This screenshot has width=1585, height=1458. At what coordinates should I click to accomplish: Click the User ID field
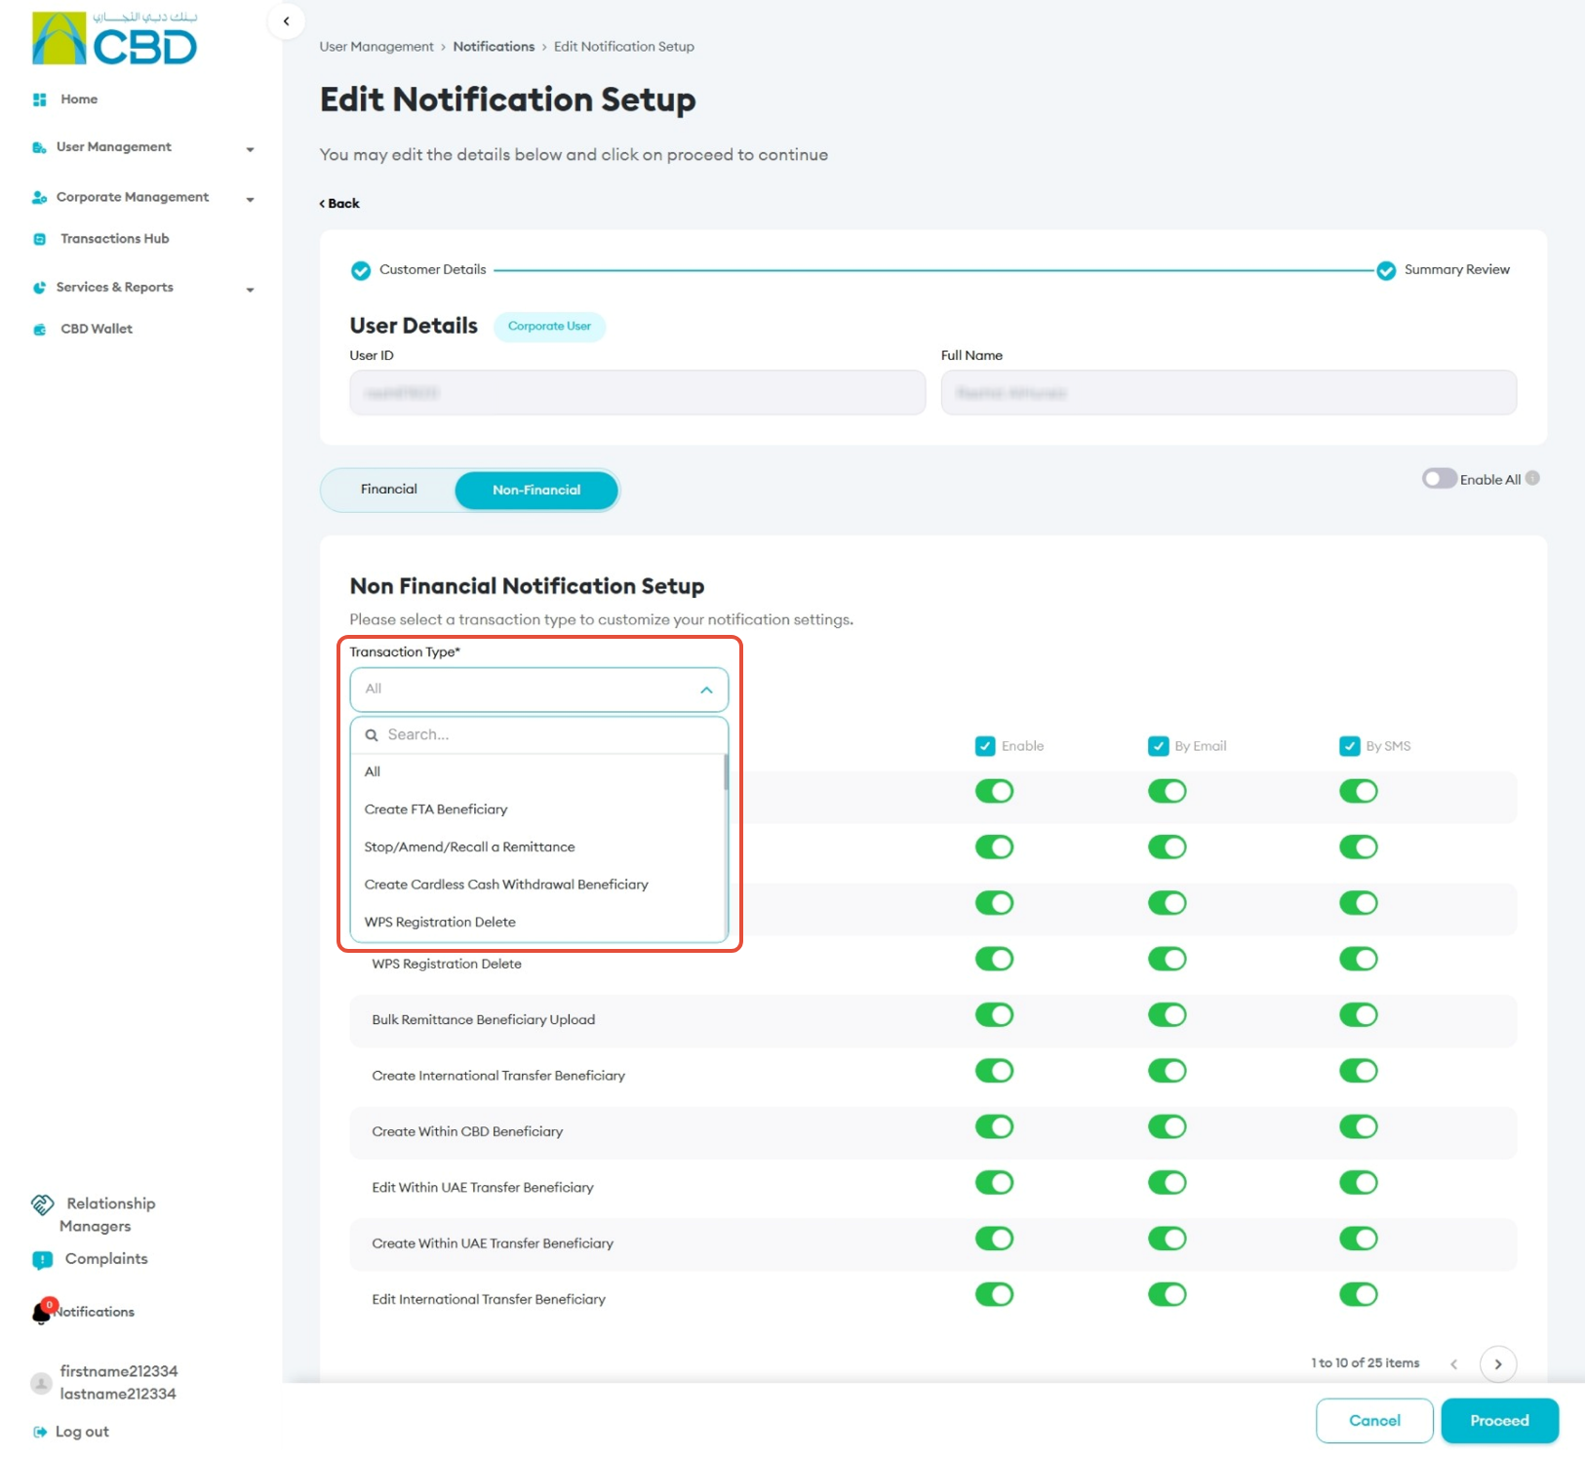tap(638, 393)
